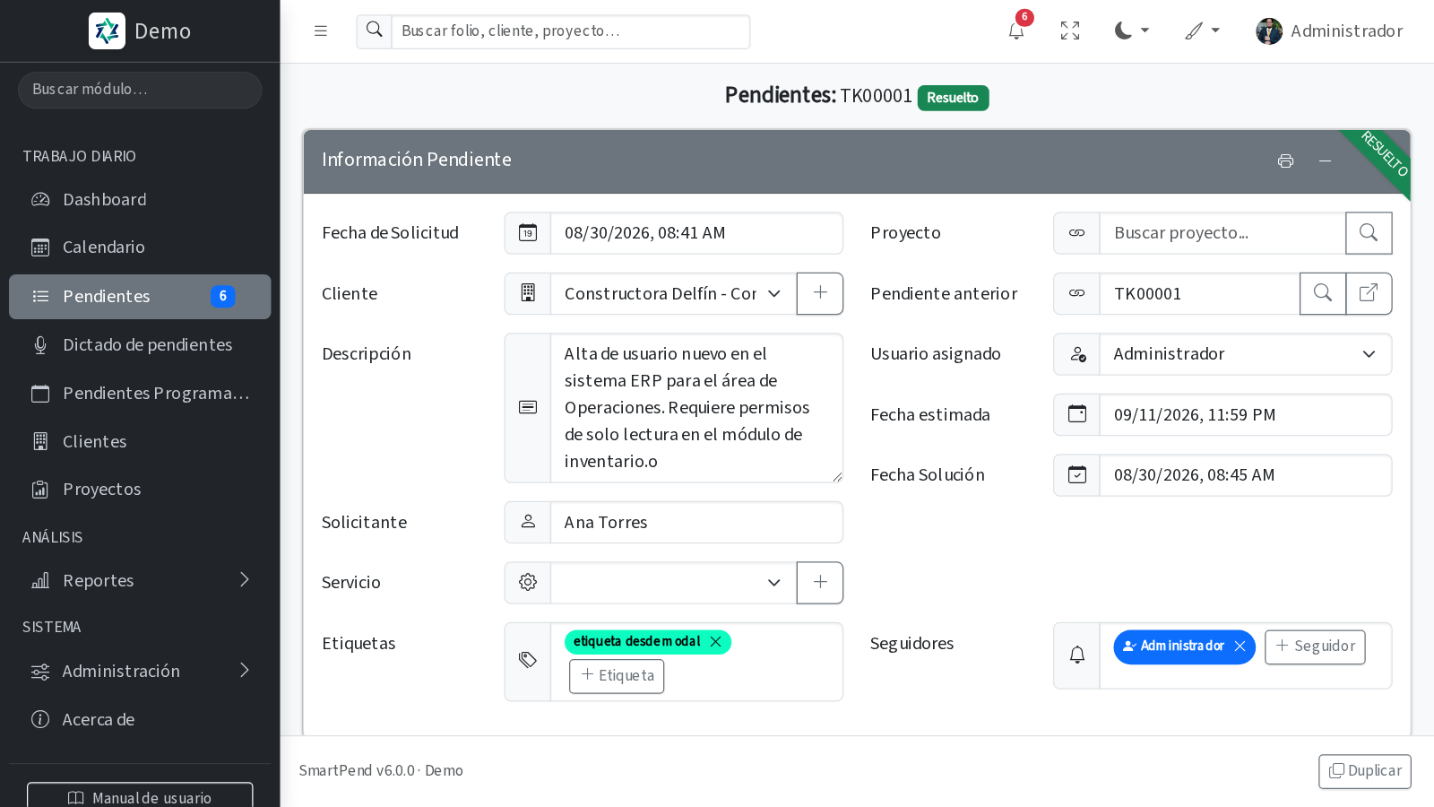Toggle the sidebar hamburger menu
1434x807 pixels.
coord(321,31)
